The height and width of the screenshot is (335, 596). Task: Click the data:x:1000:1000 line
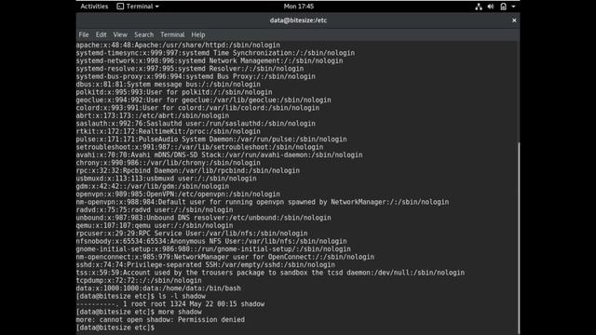click(x=158, y=288)
